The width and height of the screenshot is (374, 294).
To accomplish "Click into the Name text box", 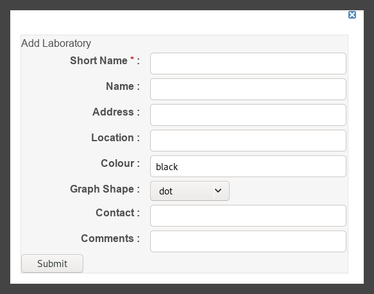I will point(248,89).
